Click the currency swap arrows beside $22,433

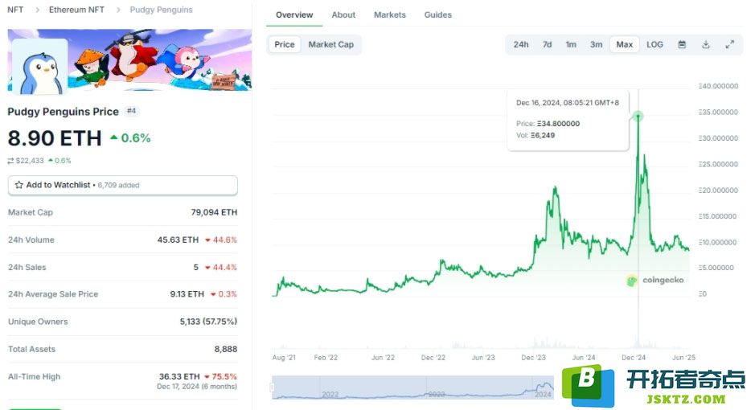point(10,161)
